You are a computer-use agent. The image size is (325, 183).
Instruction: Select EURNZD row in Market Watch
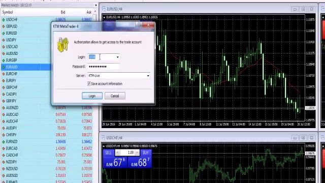pos(47,141)
